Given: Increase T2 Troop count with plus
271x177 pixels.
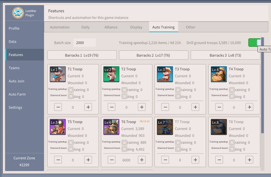Looking at the screenshot, I should pyautogui.click(x=142, y=107).
